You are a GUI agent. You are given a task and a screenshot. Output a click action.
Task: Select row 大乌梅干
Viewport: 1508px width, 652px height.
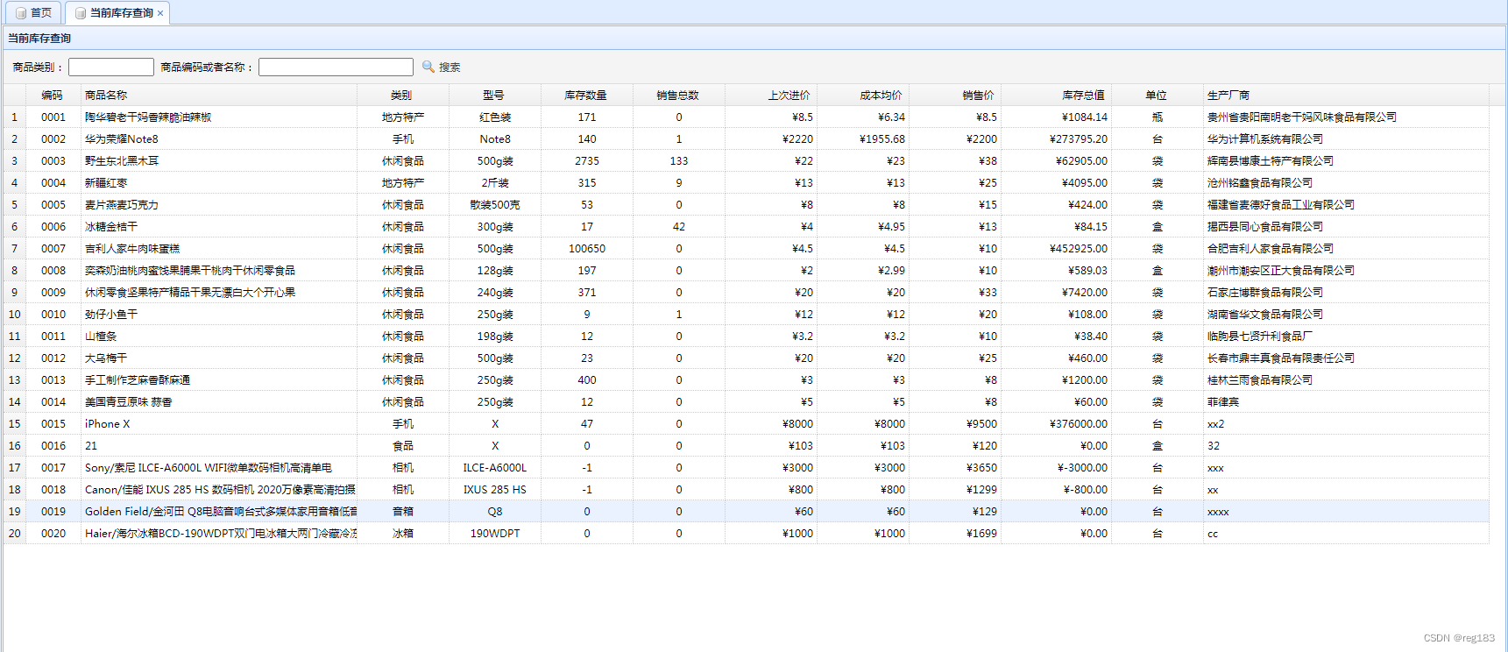point(746,358)
